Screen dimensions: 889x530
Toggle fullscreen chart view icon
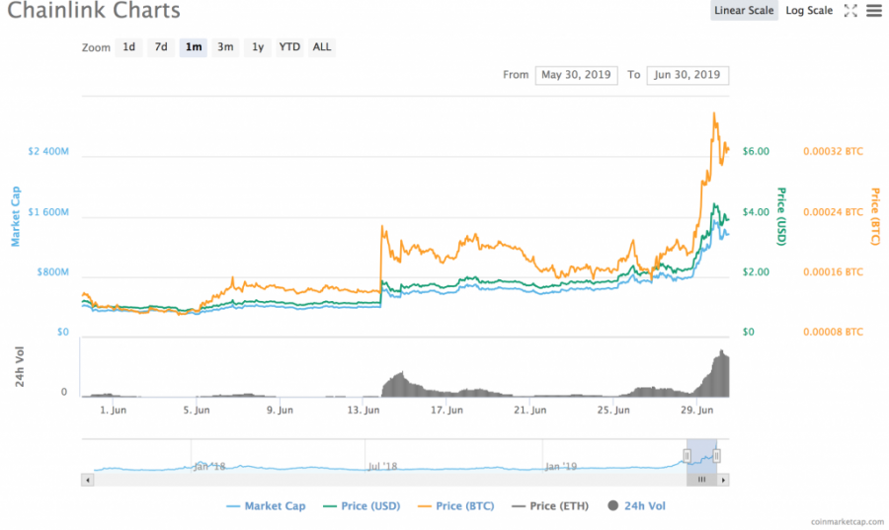coord(850,10)
